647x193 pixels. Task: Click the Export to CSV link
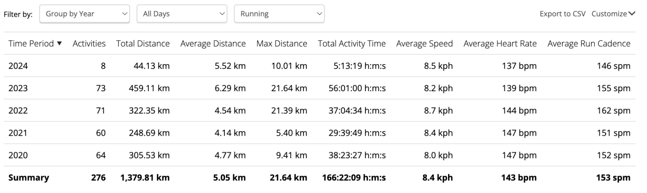click(x=563, y=14)
